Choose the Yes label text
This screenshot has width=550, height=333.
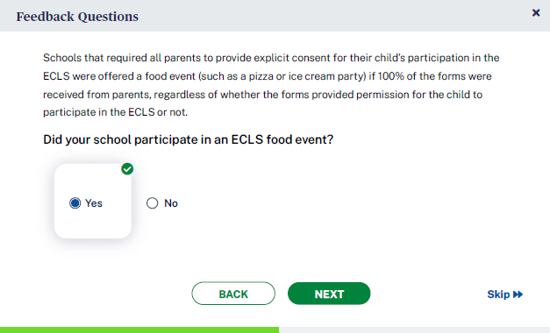(94, 203)
